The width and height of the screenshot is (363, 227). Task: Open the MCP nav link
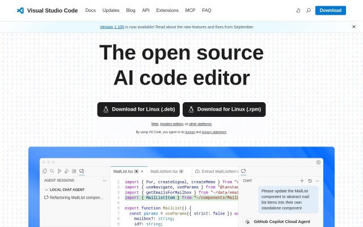pyautogui.click(x=190, y=10)
